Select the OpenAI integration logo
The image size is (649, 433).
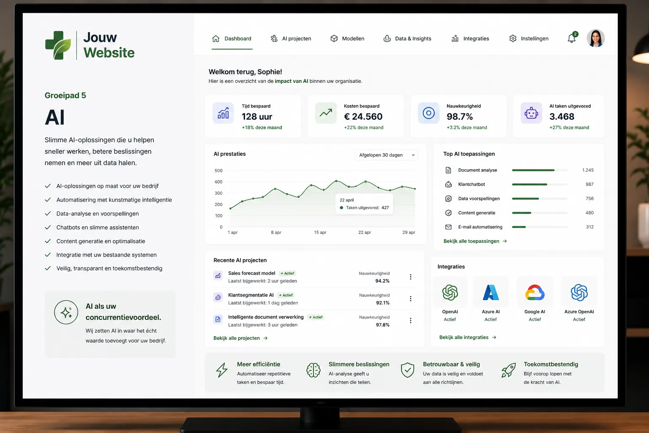pyautogui.click(x=450, y=292)
